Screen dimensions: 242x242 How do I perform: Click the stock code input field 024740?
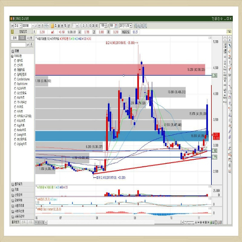(x=27, y=26)
